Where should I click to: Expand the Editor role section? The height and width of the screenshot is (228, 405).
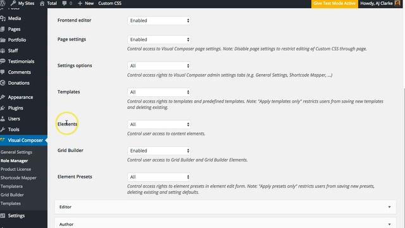pos(225,207)
